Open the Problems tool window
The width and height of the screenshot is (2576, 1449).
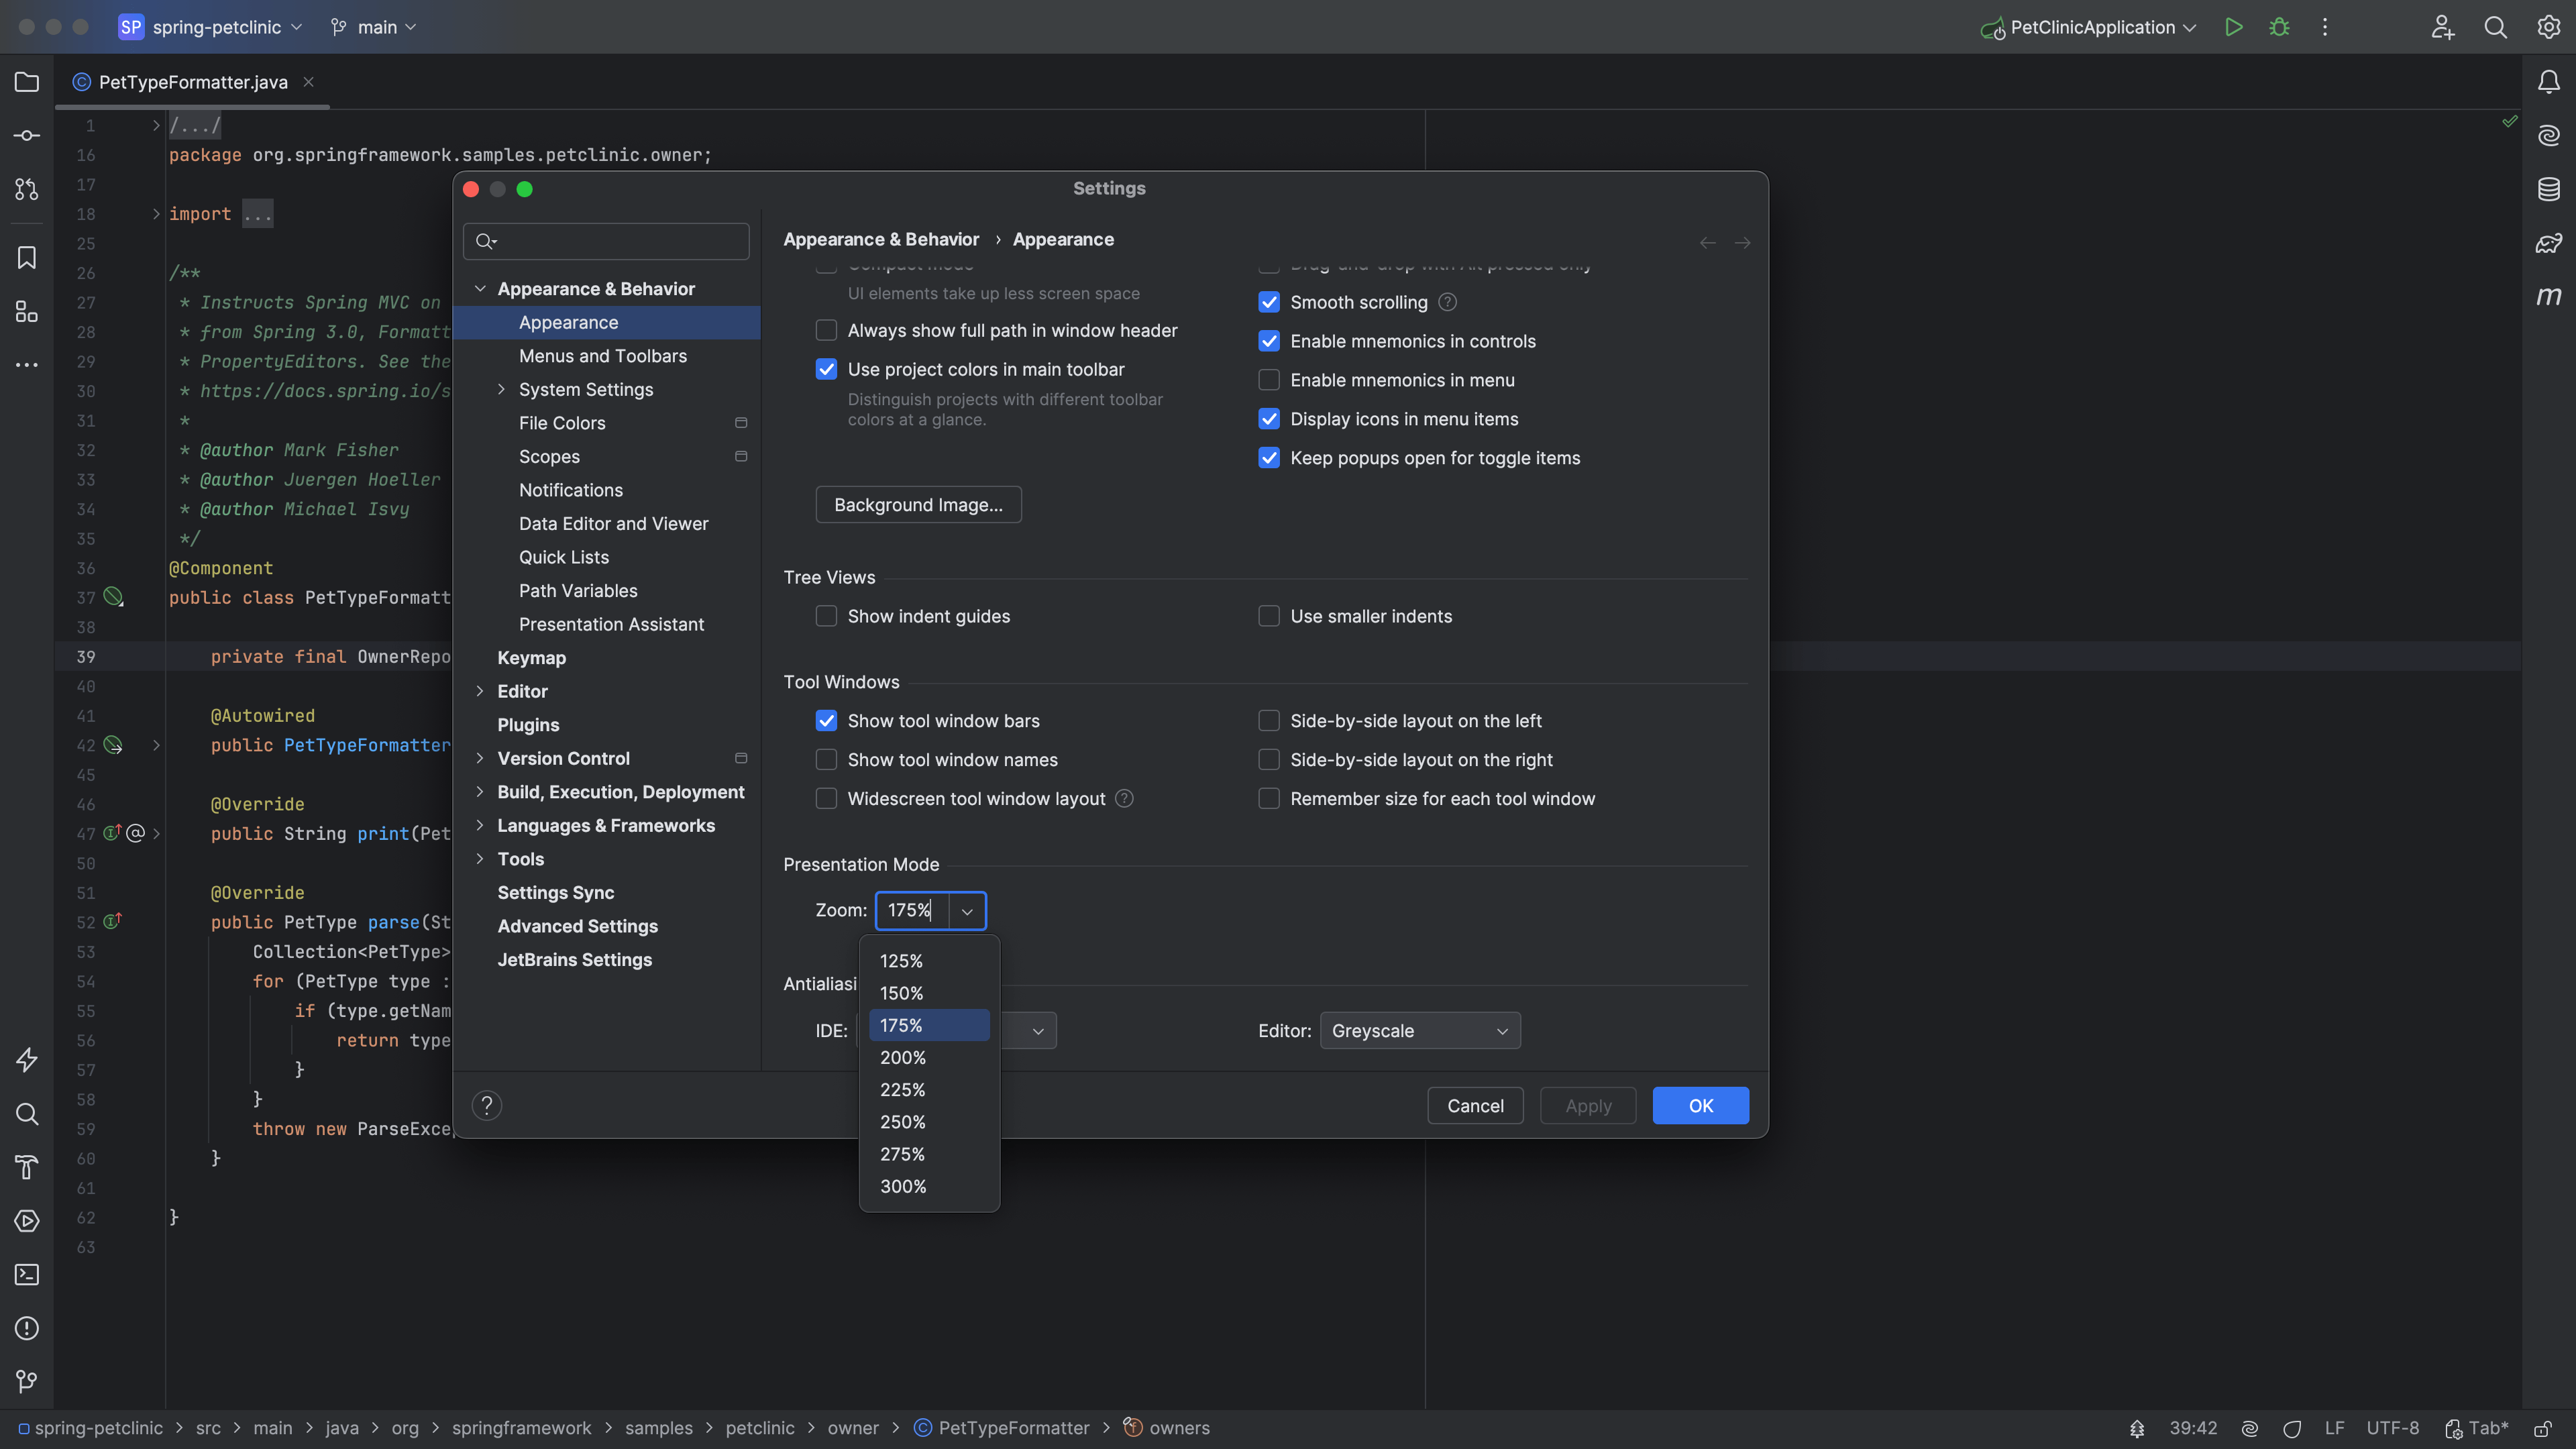[x=26, y=1328]
